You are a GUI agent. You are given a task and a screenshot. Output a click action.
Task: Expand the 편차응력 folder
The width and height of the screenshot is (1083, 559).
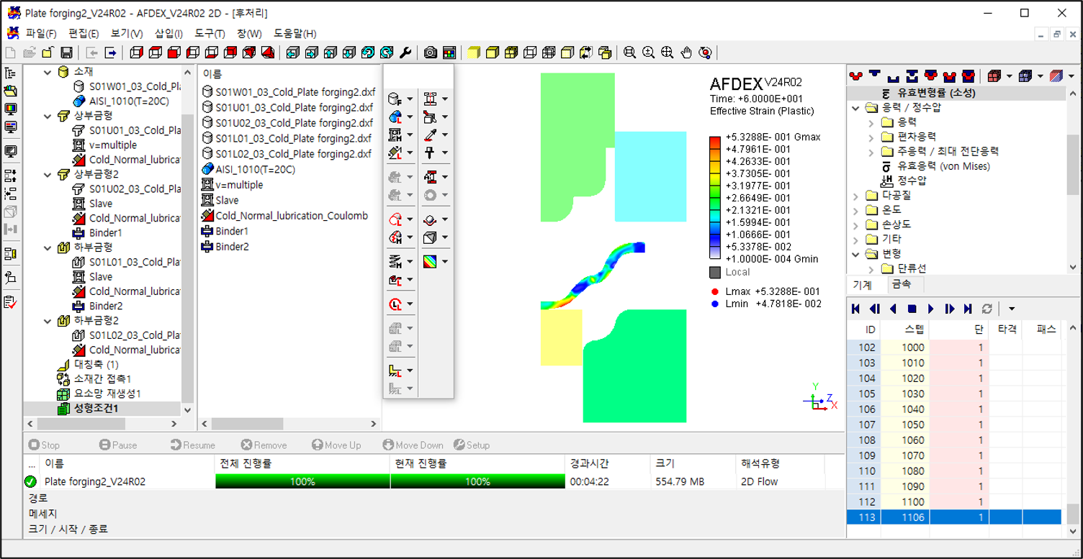click(871, 137)
